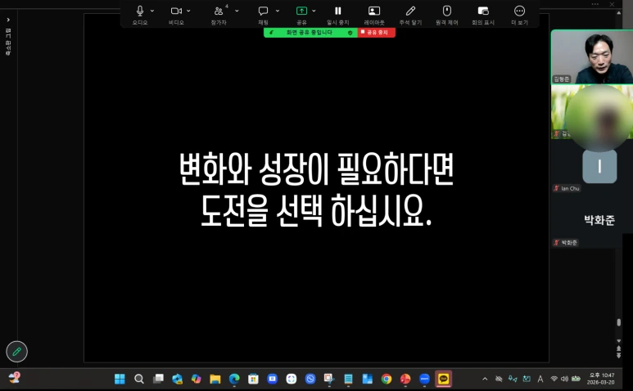Show hidden system tray icons

click(x=485, y=379)
